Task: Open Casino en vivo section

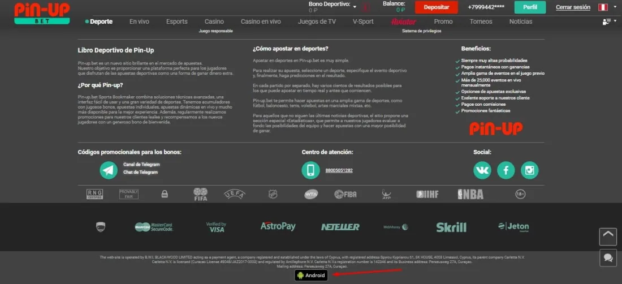Action: point(261,21)
